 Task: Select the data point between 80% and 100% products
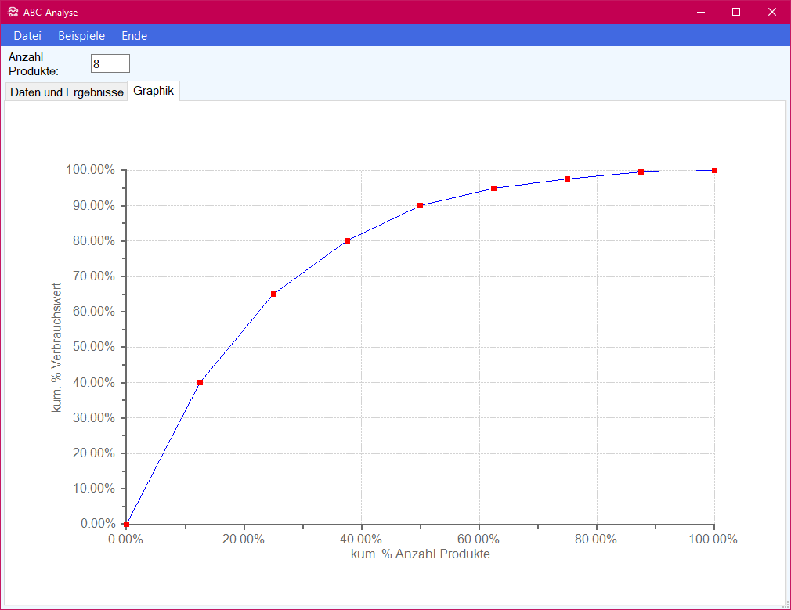click(641, 171)
